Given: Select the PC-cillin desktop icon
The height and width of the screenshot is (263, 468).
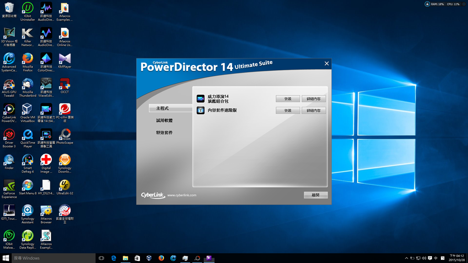Looking at the screenshot, I should tap(65, 113).
